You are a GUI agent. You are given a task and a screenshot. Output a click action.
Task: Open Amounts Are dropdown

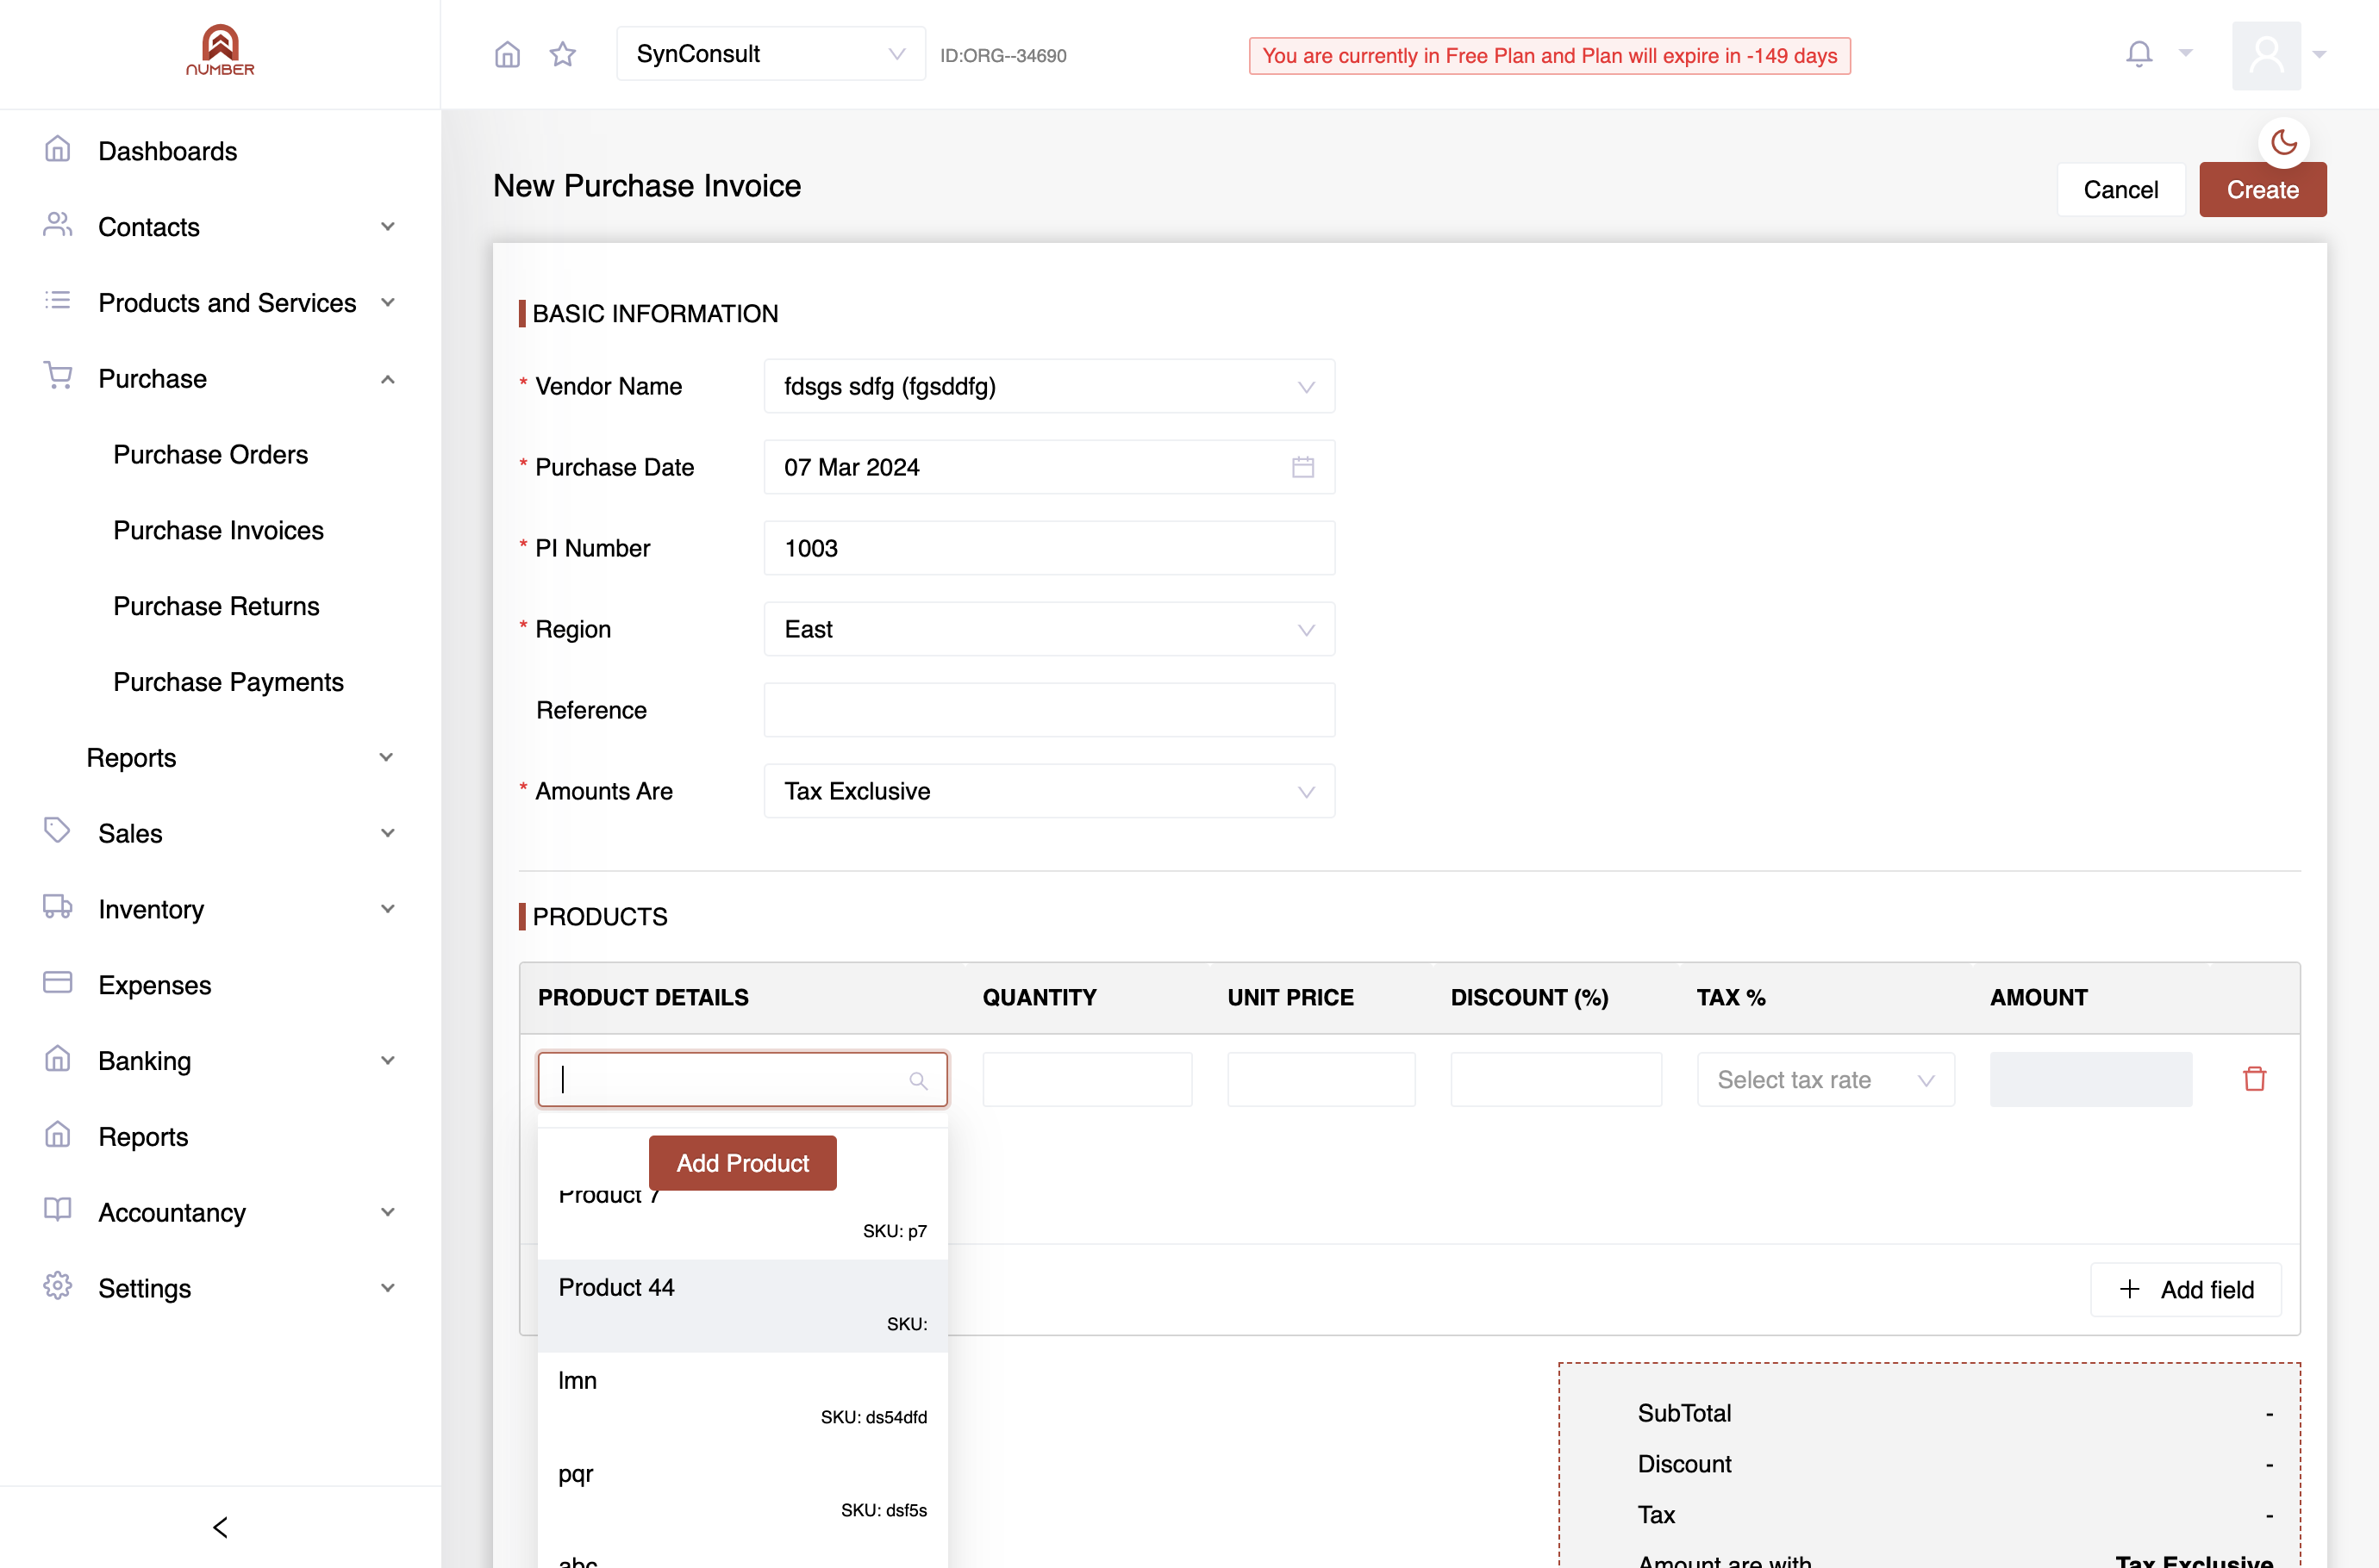coord(1048,791)
